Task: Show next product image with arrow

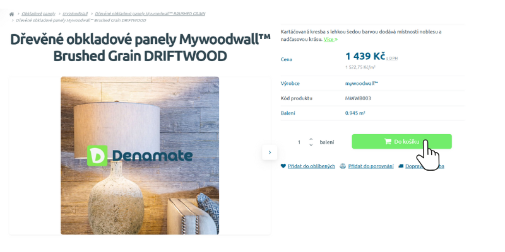Action: [x=270, y=152]
